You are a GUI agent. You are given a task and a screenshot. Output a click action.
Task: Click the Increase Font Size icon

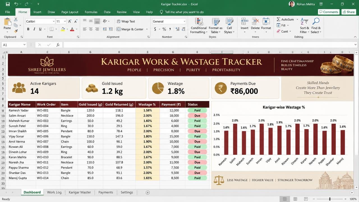tap(70, 21)
